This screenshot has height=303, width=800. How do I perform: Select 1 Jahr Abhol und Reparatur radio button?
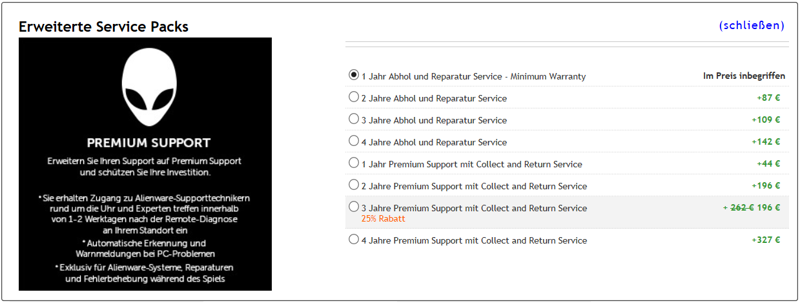pyautogui.click(x=354, y=75)
